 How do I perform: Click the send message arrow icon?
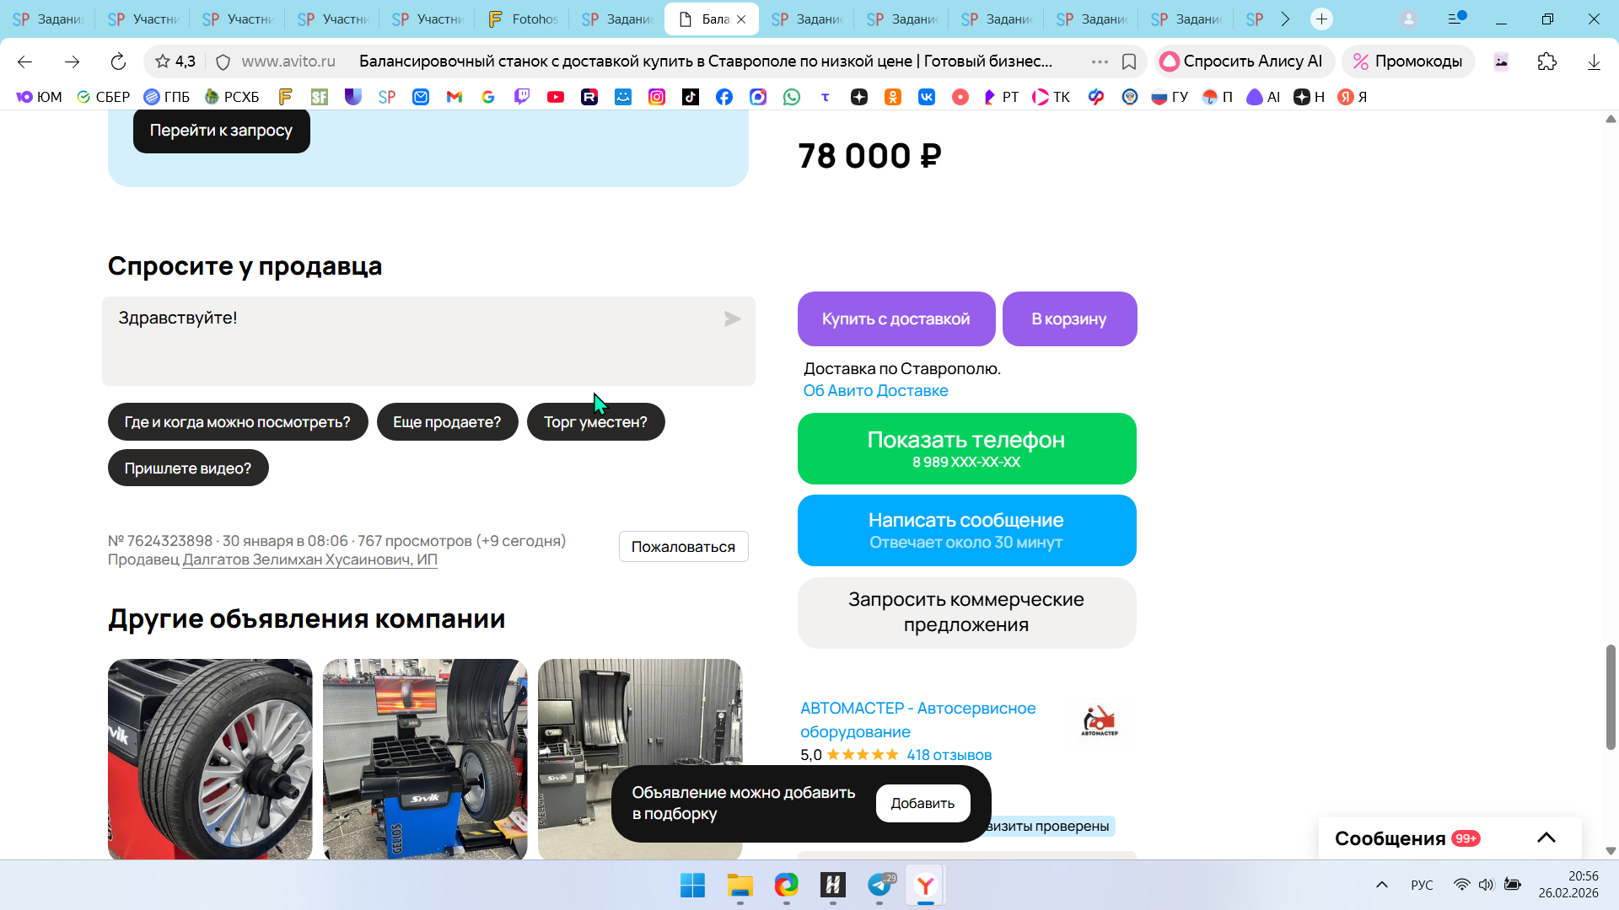click(732, 319)
